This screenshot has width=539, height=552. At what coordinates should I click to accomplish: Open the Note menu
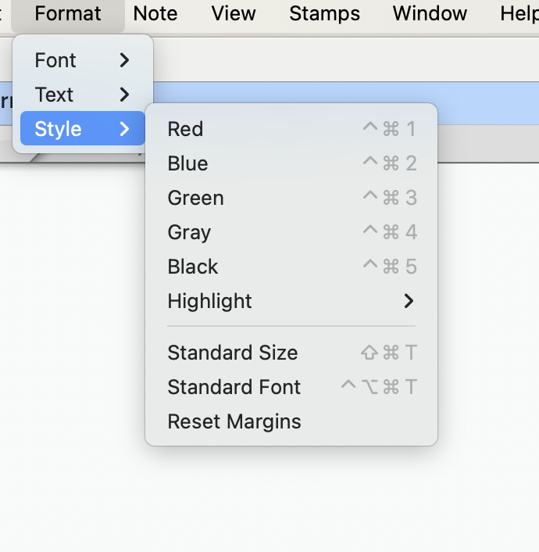155,13
